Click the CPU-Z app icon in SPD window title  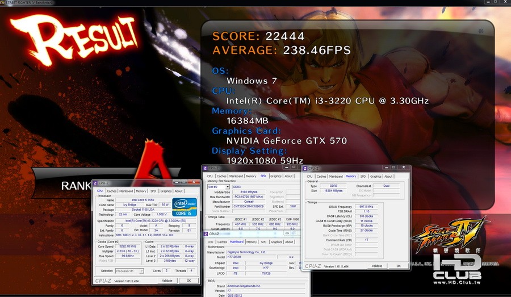(x=205, y=168)
